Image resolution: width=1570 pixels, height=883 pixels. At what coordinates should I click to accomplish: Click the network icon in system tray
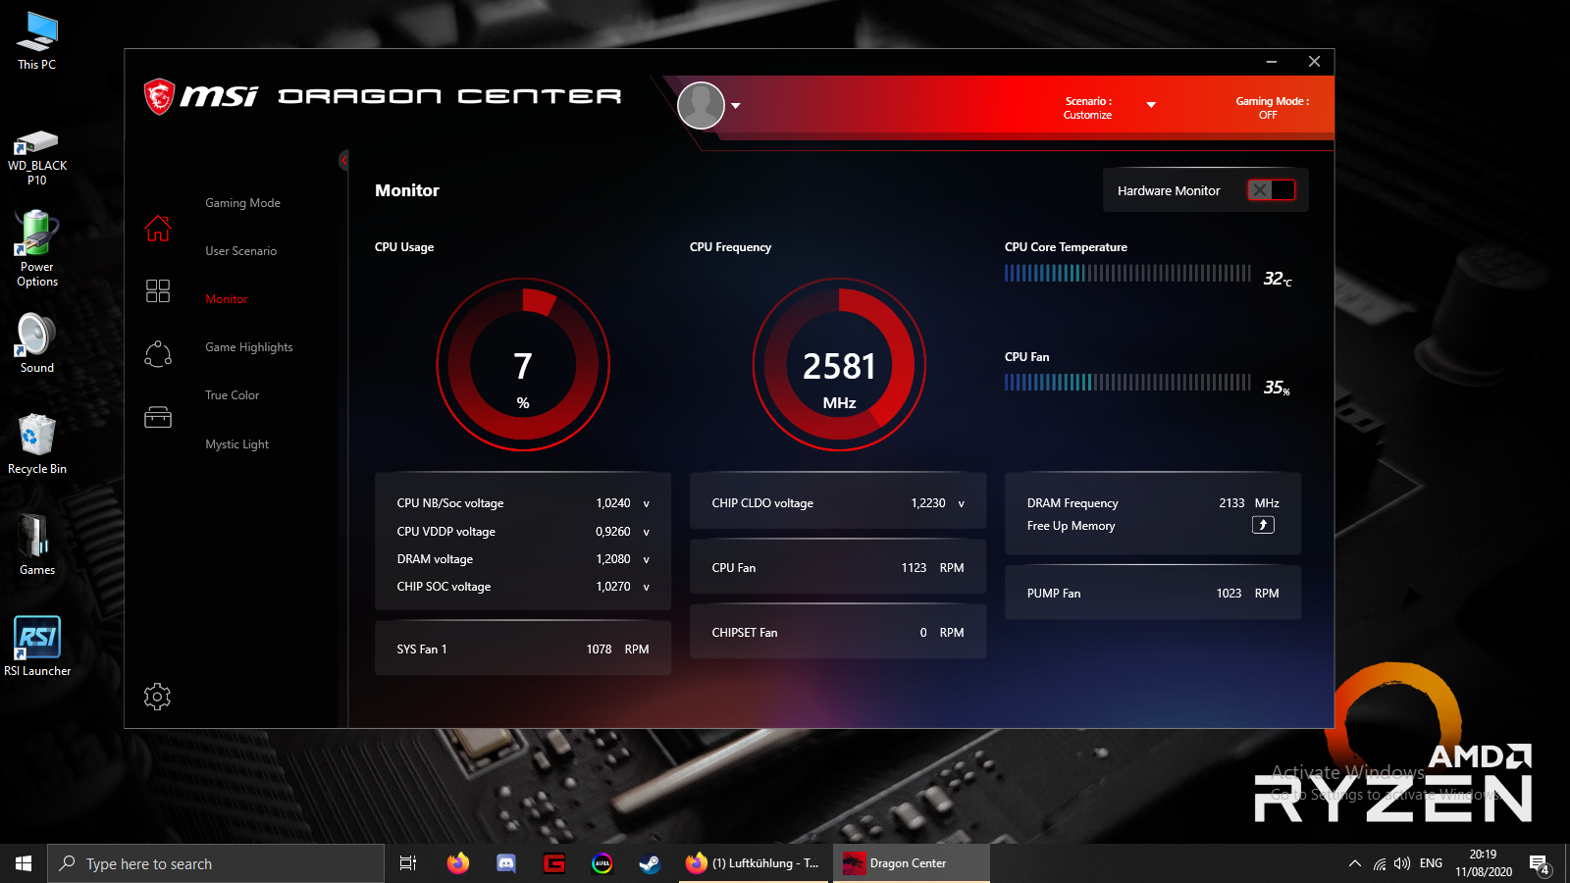point(1379,863)
